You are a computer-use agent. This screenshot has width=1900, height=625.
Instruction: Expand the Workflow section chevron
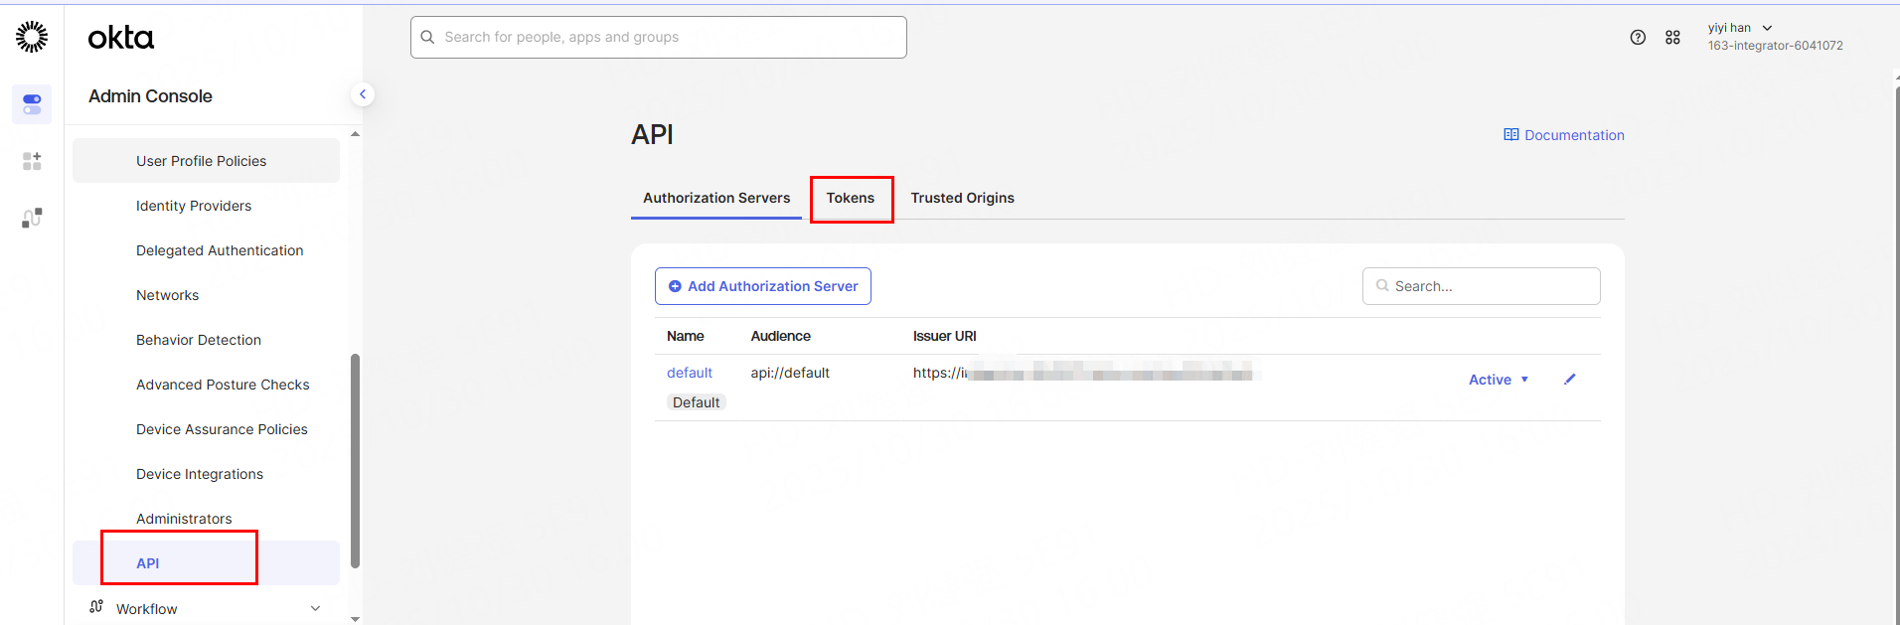315,608
